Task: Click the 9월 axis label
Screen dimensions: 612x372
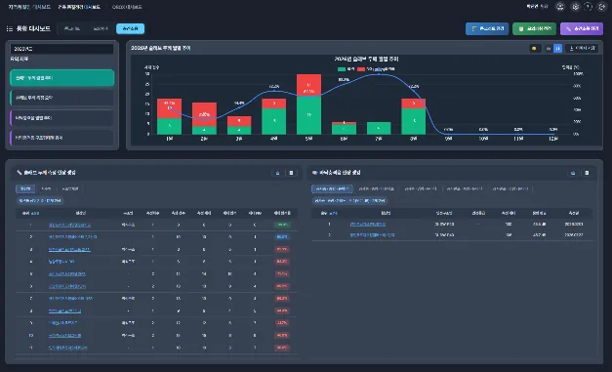Action: [448, 139]
